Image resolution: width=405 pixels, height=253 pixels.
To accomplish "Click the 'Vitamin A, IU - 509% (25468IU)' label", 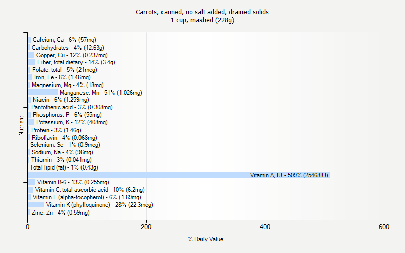I will 289,175.
